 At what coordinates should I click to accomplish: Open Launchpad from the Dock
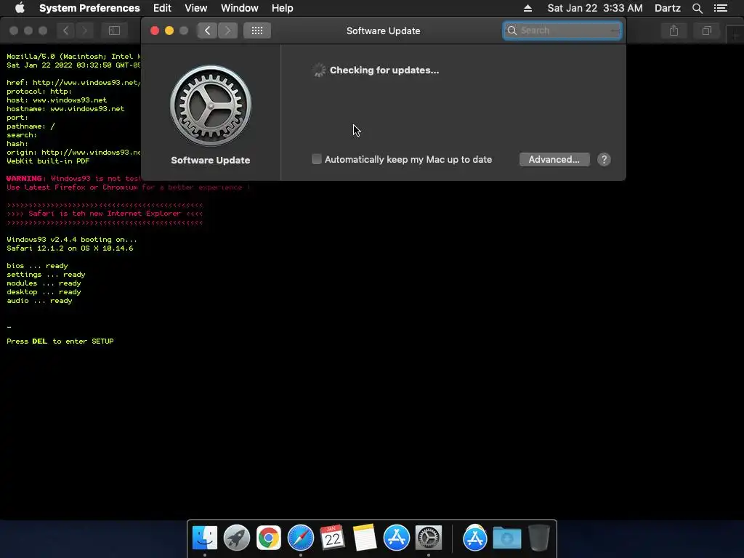tap(237, 538)
